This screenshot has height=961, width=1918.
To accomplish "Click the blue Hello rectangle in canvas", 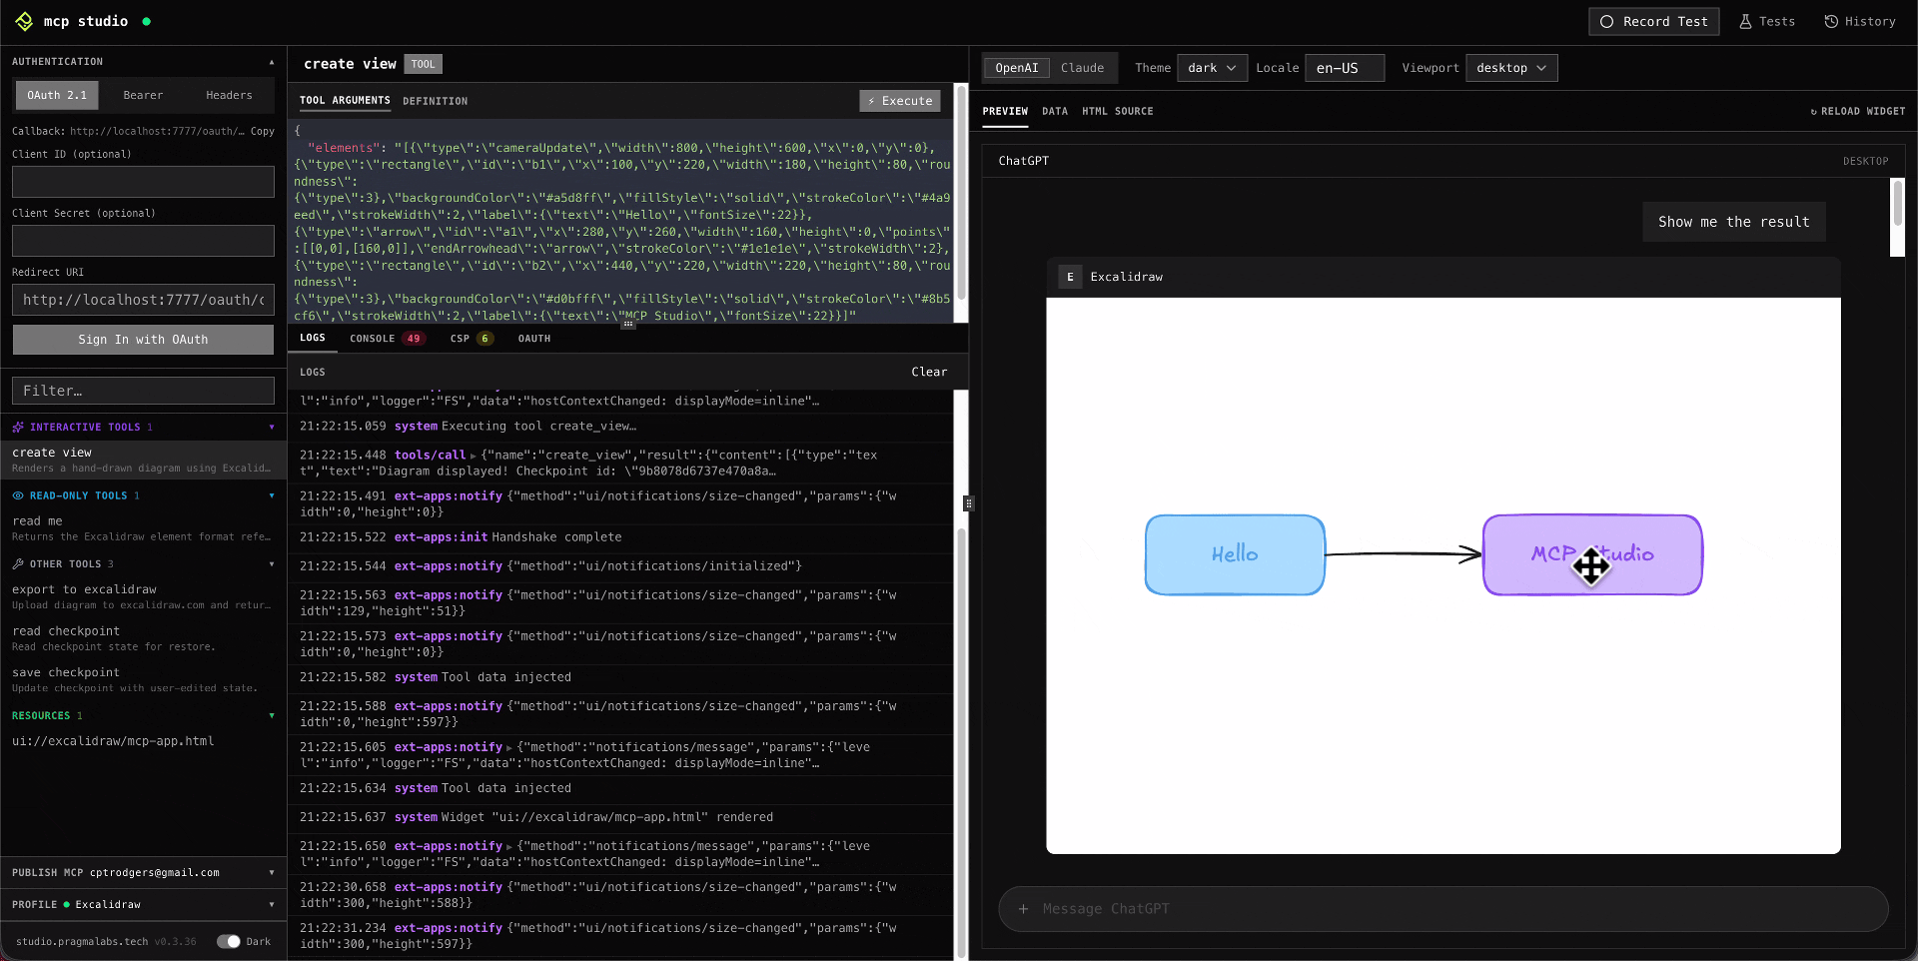I will [1235, 554].
